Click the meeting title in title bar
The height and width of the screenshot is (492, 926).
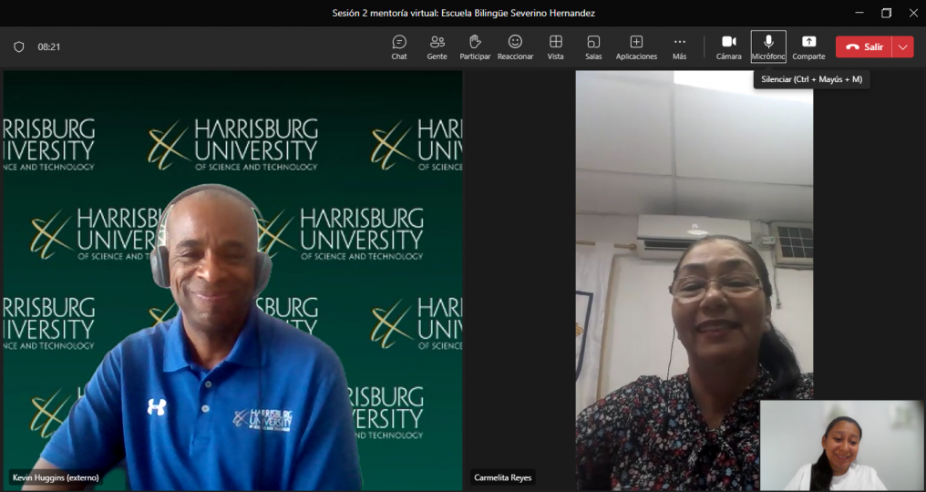point(463,13)
